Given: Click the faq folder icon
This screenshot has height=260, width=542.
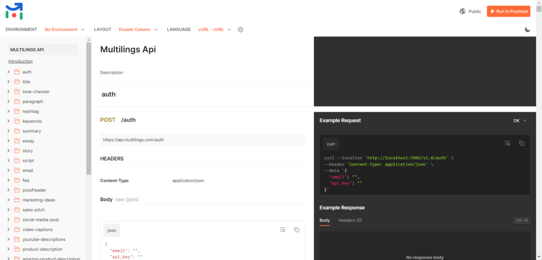Looking at the screenshot, I should (x=16, y=180).
